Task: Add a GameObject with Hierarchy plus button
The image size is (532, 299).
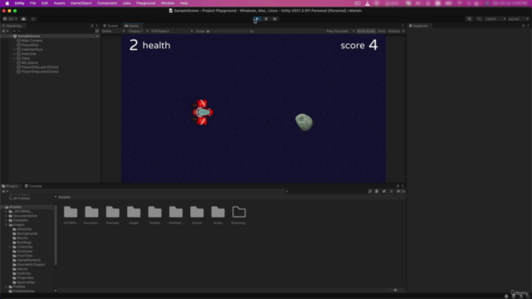Action: 5,32
